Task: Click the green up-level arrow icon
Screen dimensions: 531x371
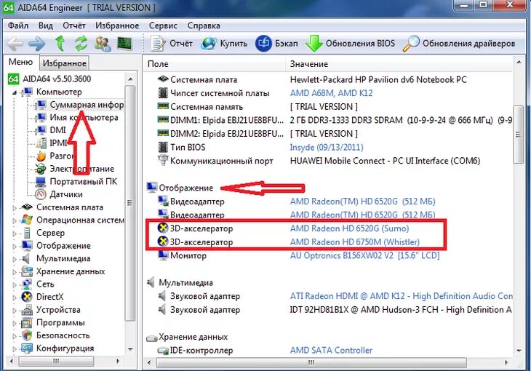Action: [x=60, y=44]
